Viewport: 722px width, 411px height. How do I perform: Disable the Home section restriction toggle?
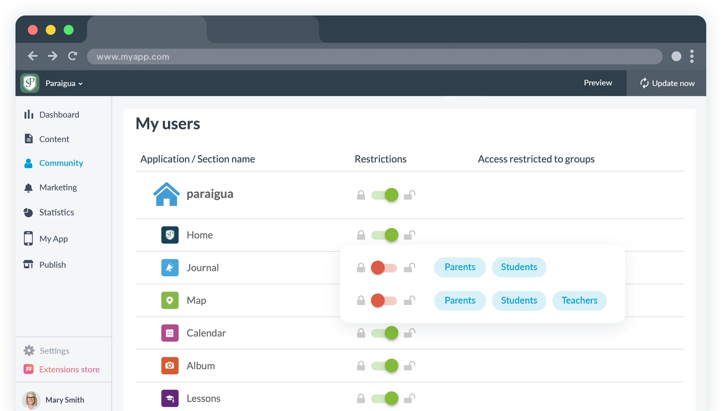click(x=385, y=235)
